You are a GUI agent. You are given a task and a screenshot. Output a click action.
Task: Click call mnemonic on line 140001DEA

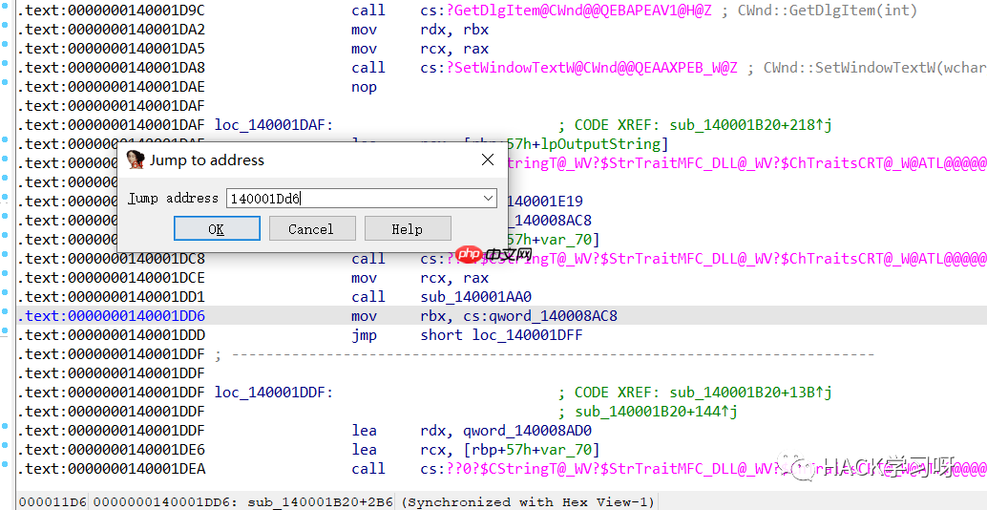click(x=368, y=468)
